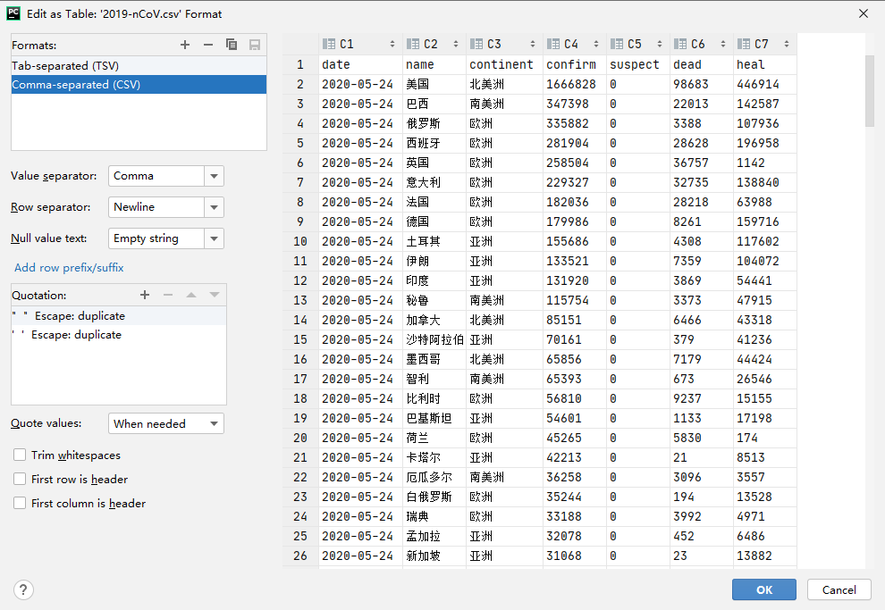
Task: Toggle sort arrows on column C4
Action: [x=596, y=44]
